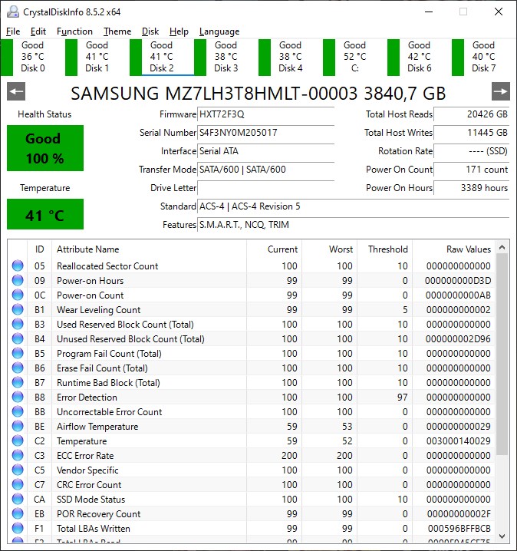Switch to Disk 6 tab

pyautogui.click(x=420, y=57)
